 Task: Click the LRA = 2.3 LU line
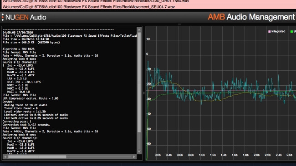click(17, 78)
